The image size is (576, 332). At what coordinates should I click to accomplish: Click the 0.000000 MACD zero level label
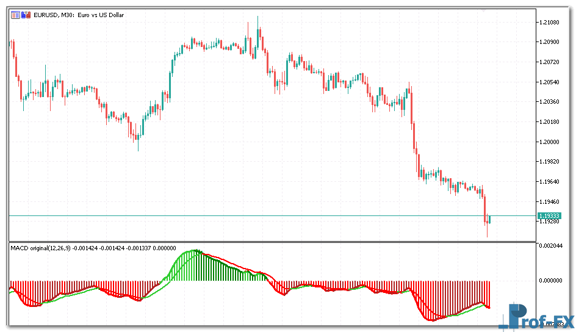pyautogui.click(x=552, y=281)
